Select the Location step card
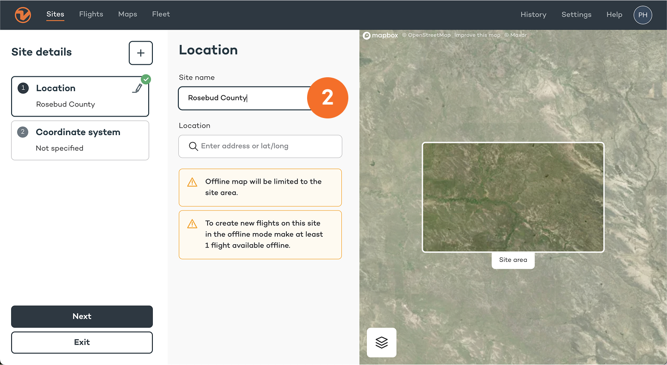Viewport: 667px width, 365px height. [80, 96]
